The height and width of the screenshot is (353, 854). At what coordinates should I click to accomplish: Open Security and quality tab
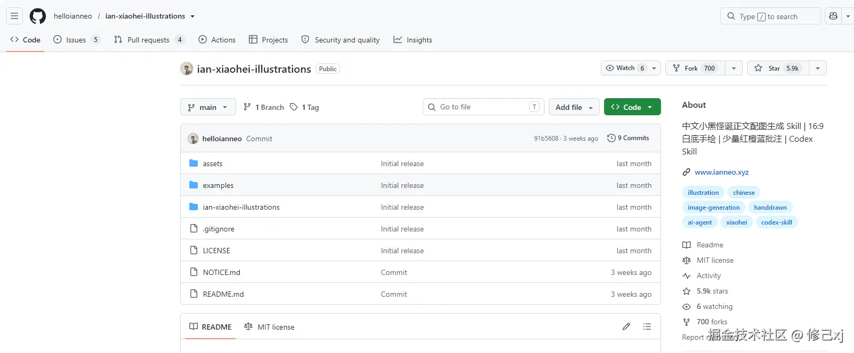coord(340,40)
